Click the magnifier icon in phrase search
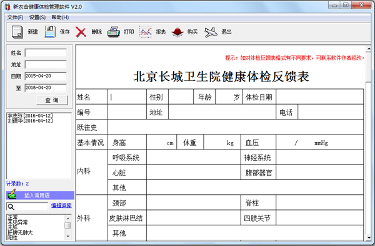Image resolution: width=375 pixels, height=246 pixels. pyautogui.click(x=11, y=207)
